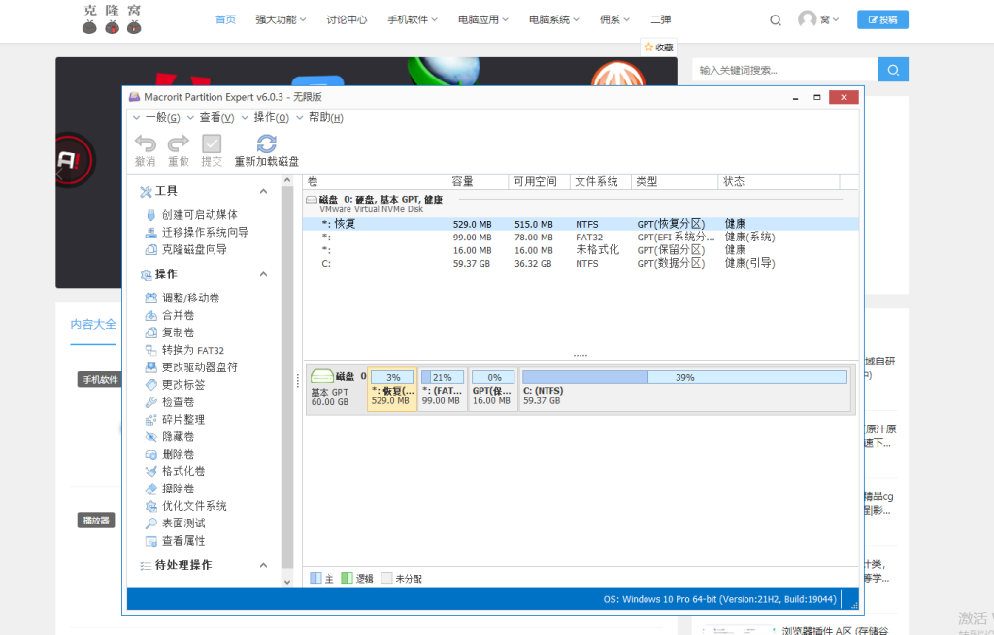
Task: Sort by 文件系统 column header
Action: 601,181
